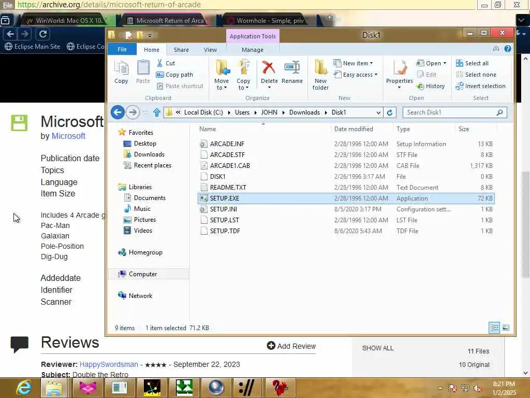Click the Cut scissors command
This screenshot has width=530, height=398.
coord(166,63)
